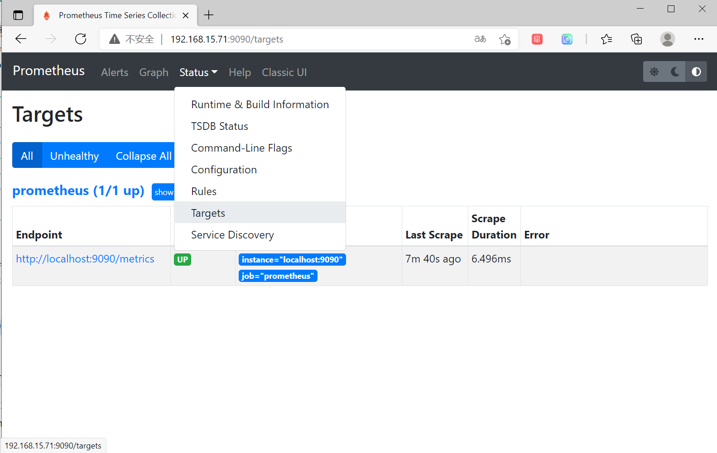Open the tab actions menu icon
This screenshot has width=717, height=453.
pos(18,15)
